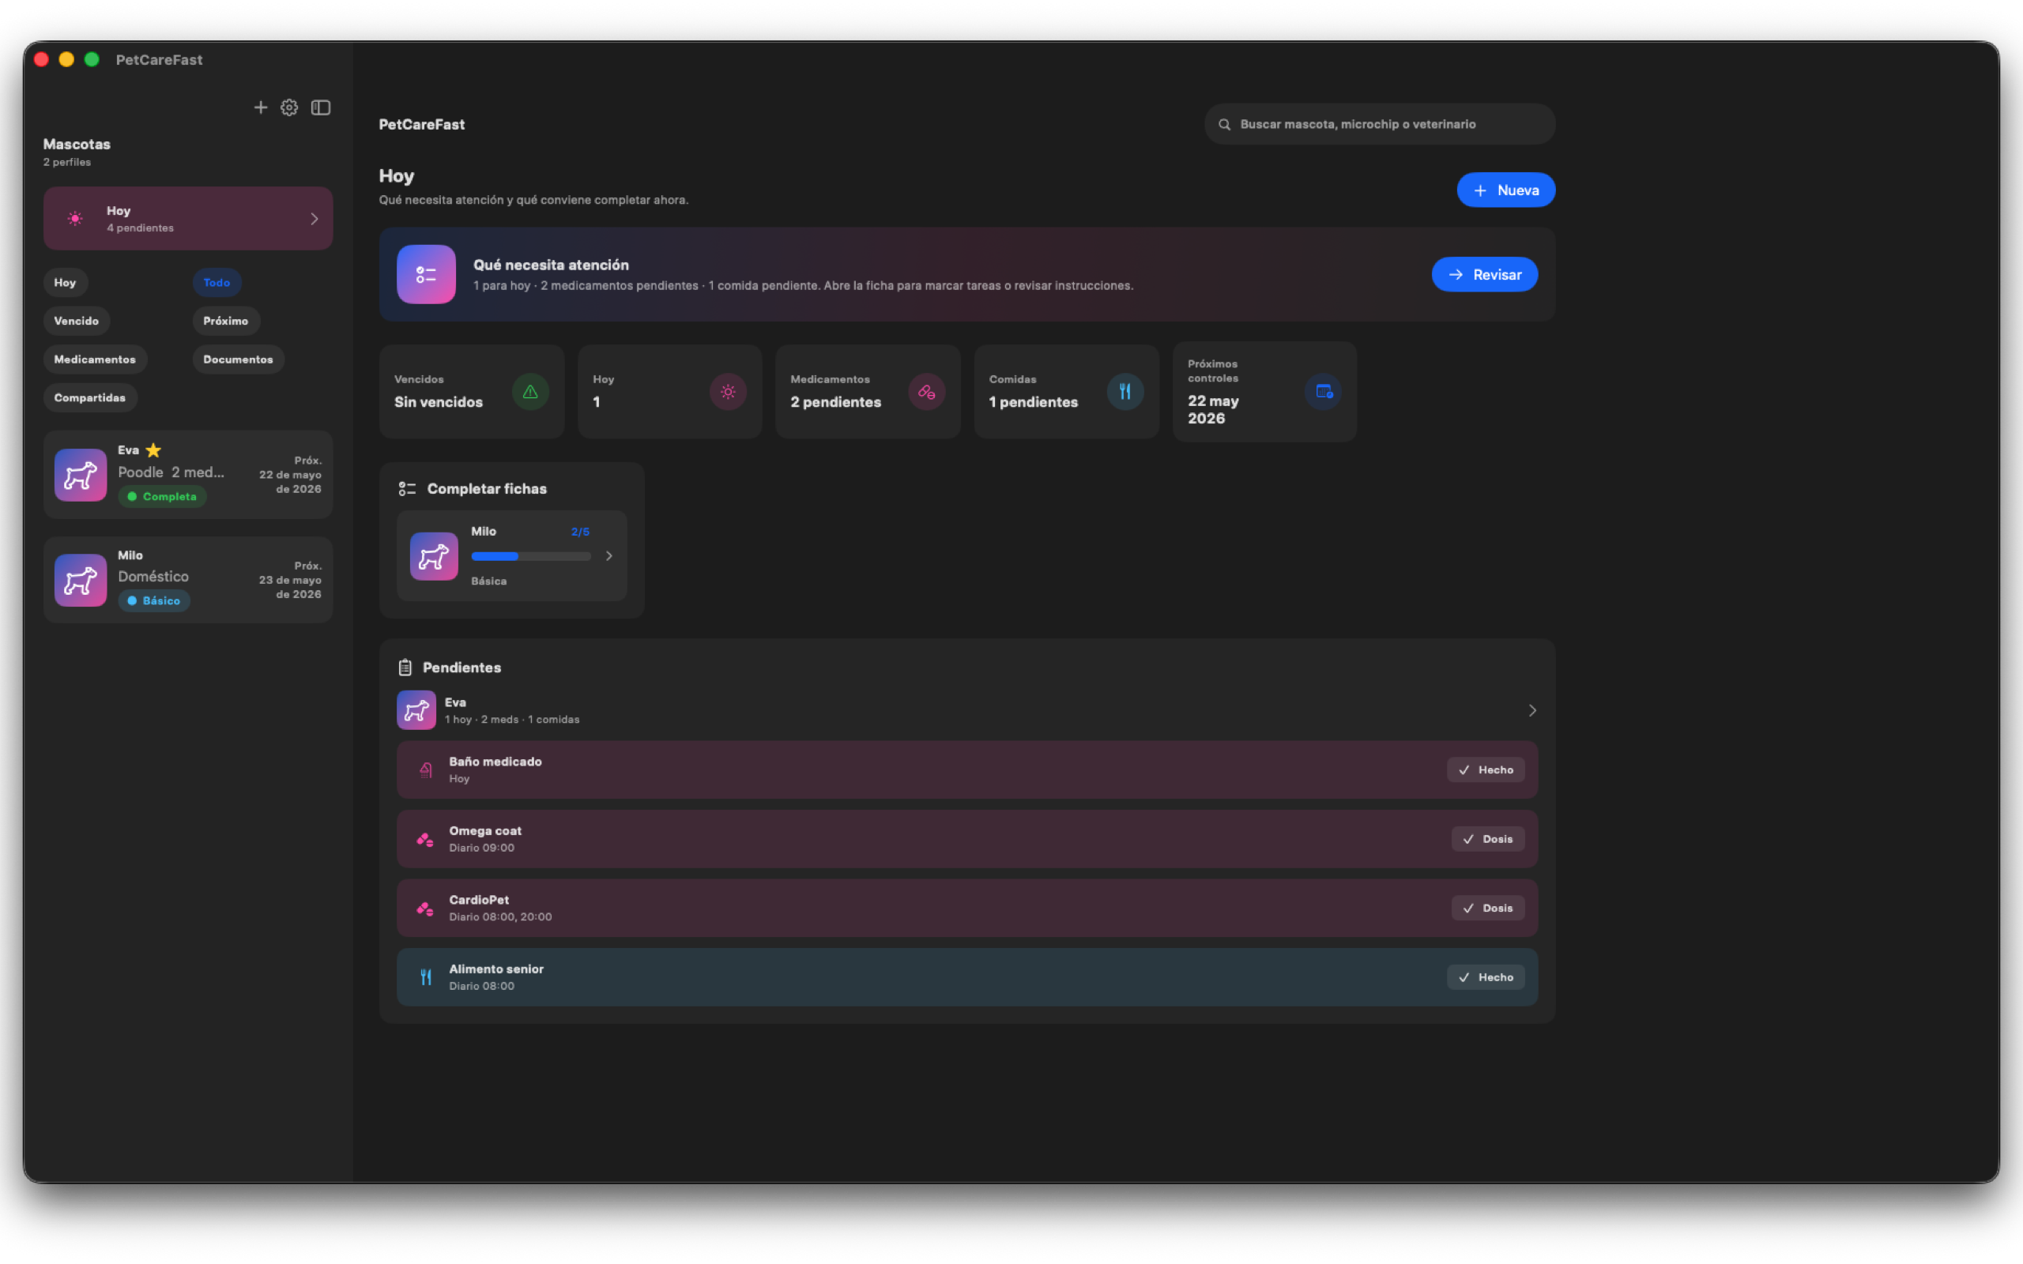The height and width of the screenshot is (1264, 2023).
Task: Click the arrow icon in the Revisar button
Action: coord(1456,275)
